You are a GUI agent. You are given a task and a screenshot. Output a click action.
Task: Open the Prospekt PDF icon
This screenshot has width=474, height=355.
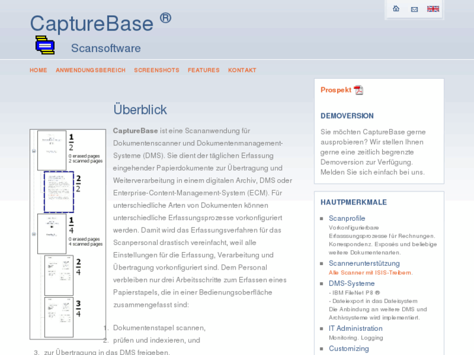(x=359, y=90)
